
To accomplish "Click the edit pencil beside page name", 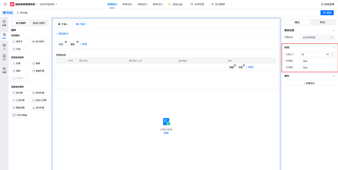I will tap(331, 38).
